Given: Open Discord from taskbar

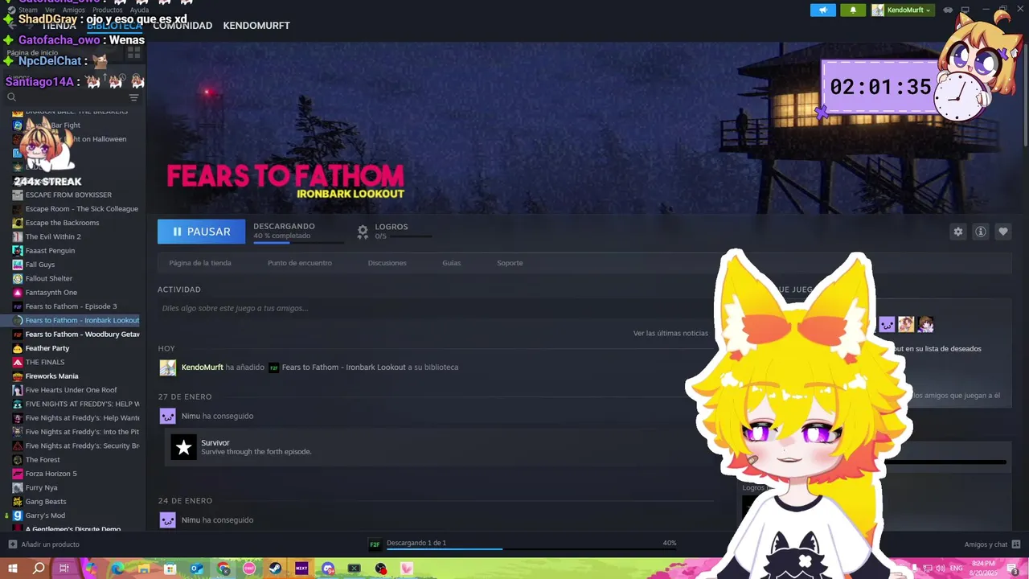Looking at the screenshot, I should [x=328, y=569].
